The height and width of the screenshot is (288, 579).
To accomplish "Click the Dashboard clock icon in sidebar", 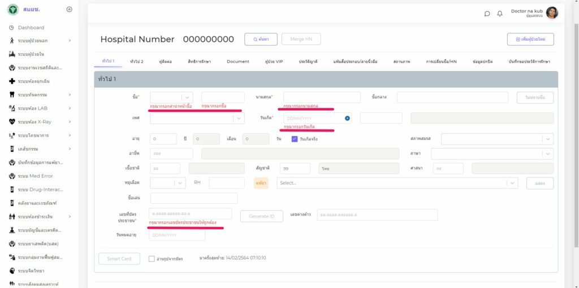I will [12, 28].
